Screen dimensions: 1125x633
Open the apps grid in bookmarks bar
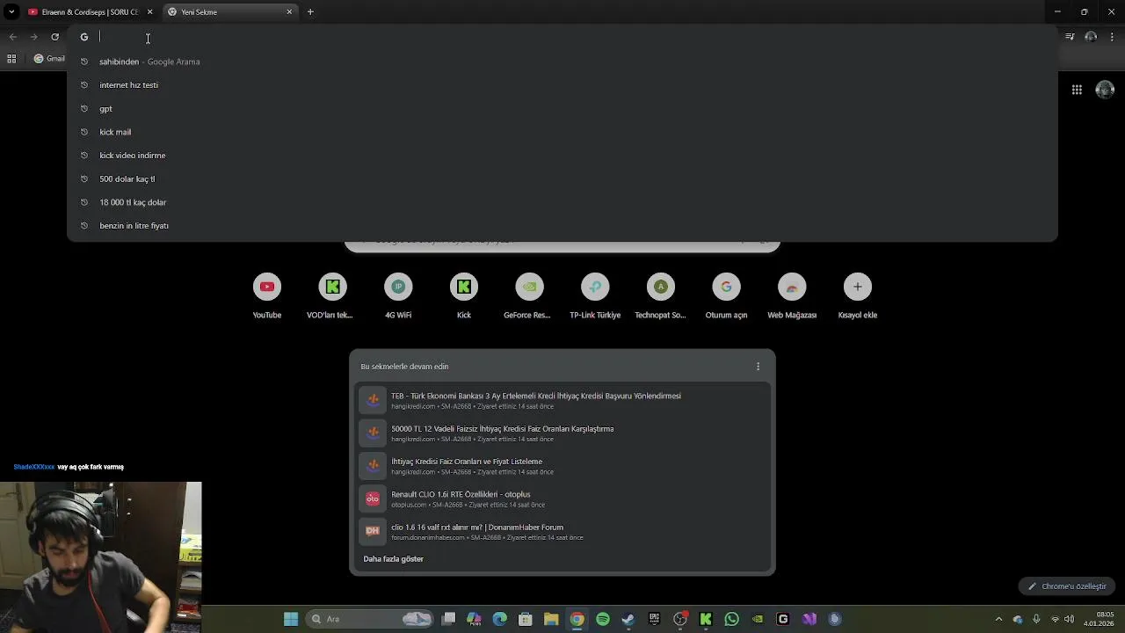11,59
